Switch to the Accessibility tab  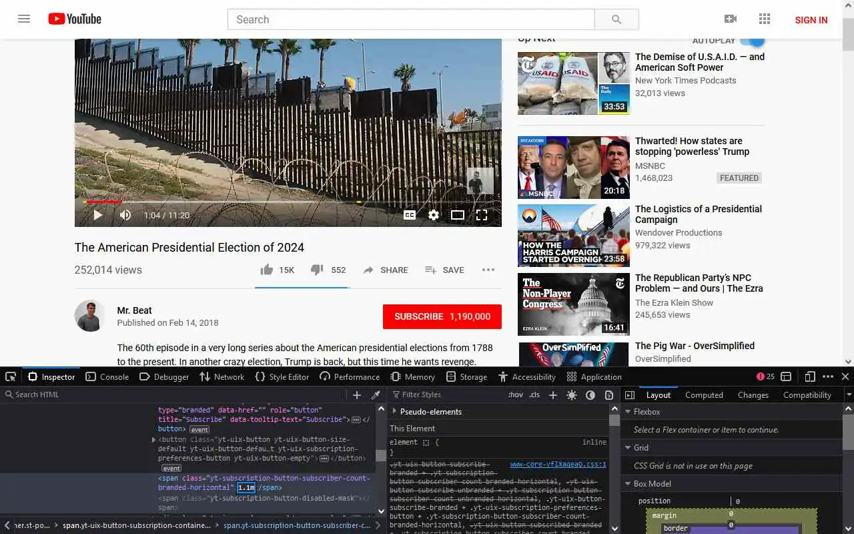pos(527,376)
